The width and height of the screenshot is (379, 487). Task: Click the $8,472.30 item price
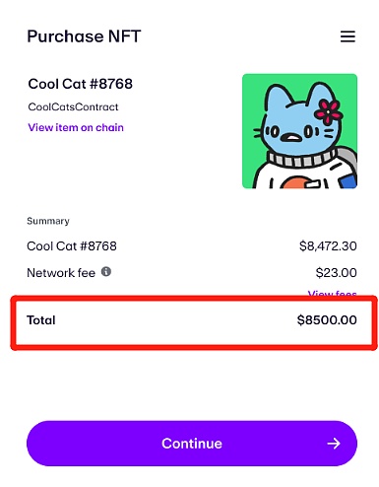(328, 245)
